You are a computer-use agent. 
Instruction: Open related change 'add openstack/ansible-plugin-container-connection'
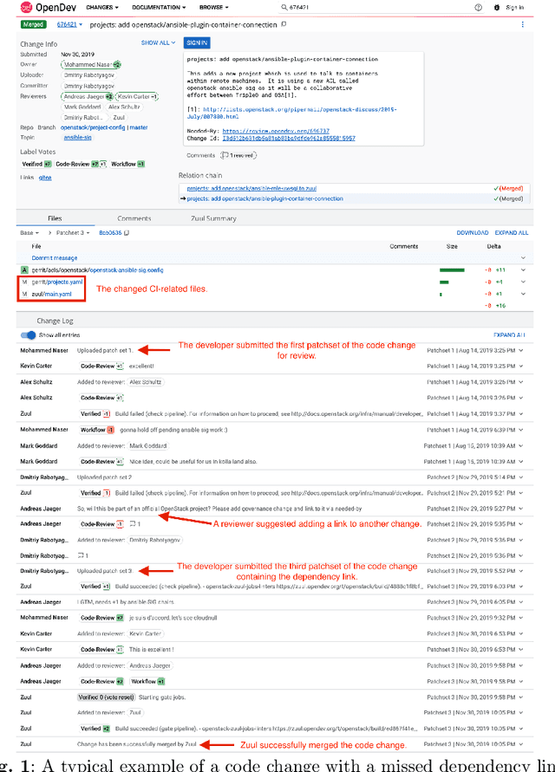264,199
